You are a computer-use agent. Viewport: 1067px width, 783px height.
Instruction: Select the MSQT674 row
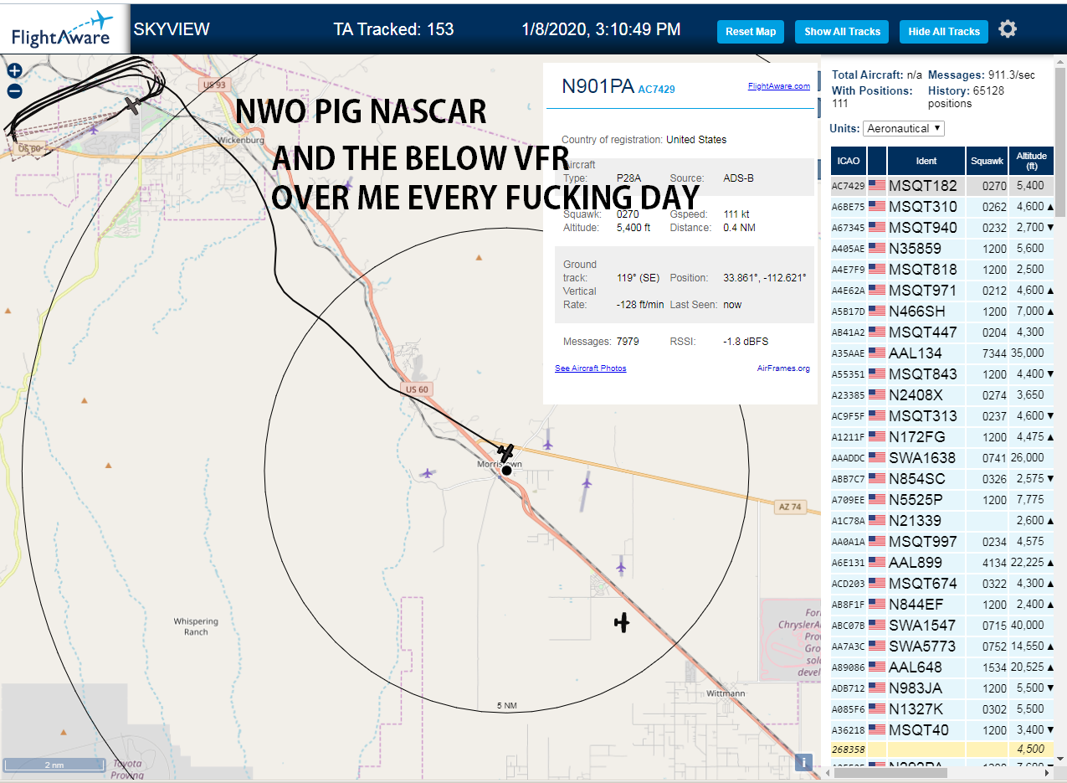pos(942,583)
